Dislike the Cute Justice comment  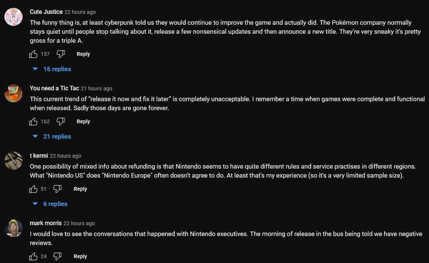61,54
